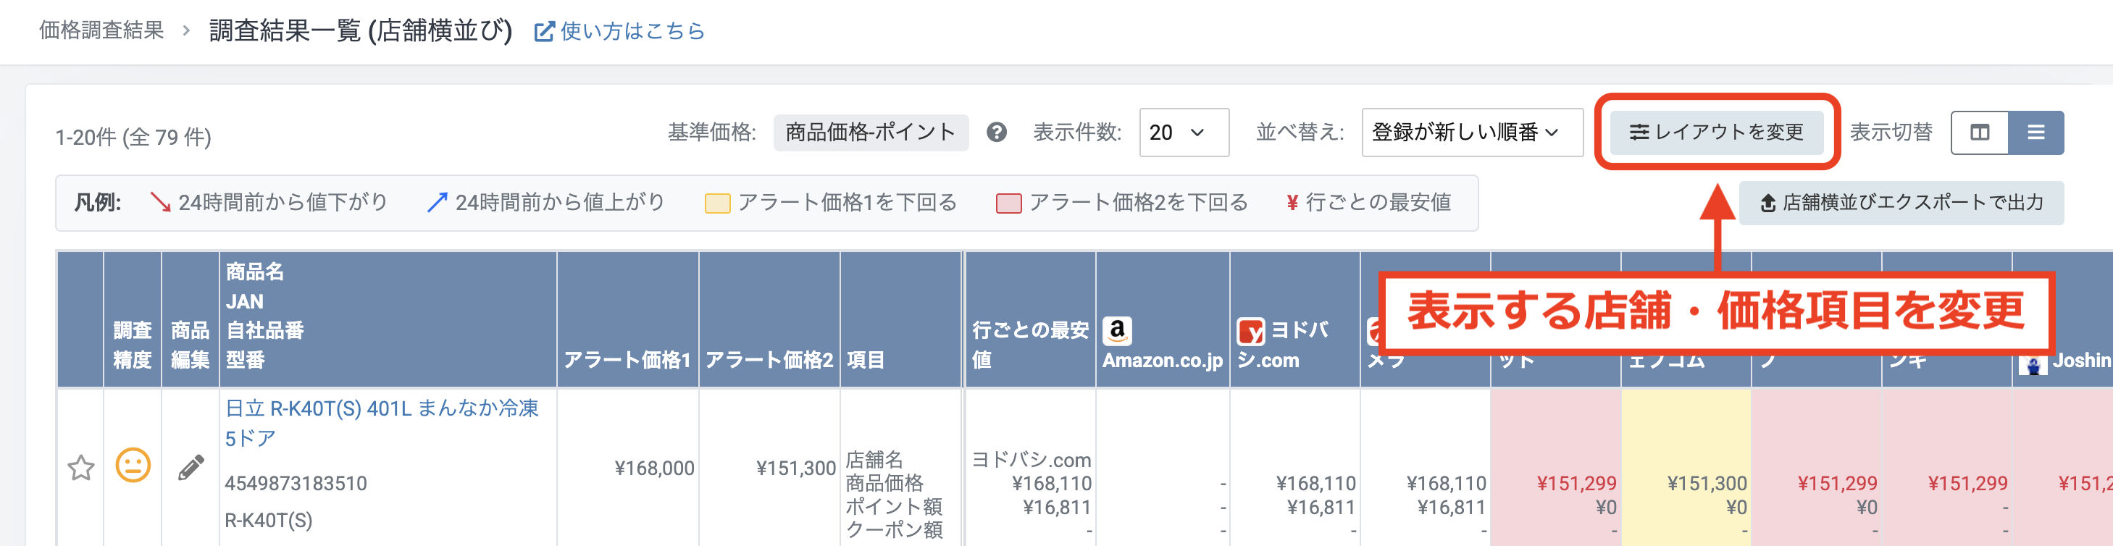Click the 行ごとの最安値 legend entry with ¥ mark
Viewport: 2113px width, 546px height.
(1369, 203)
